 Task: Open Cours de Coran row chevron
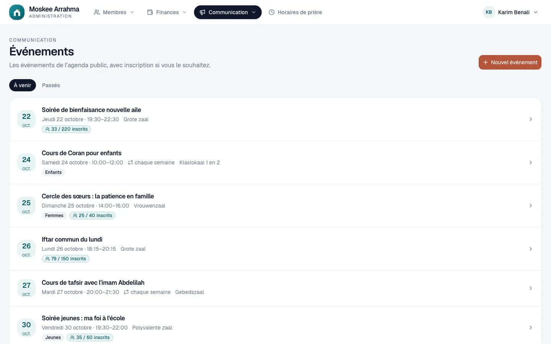[530, 162]
